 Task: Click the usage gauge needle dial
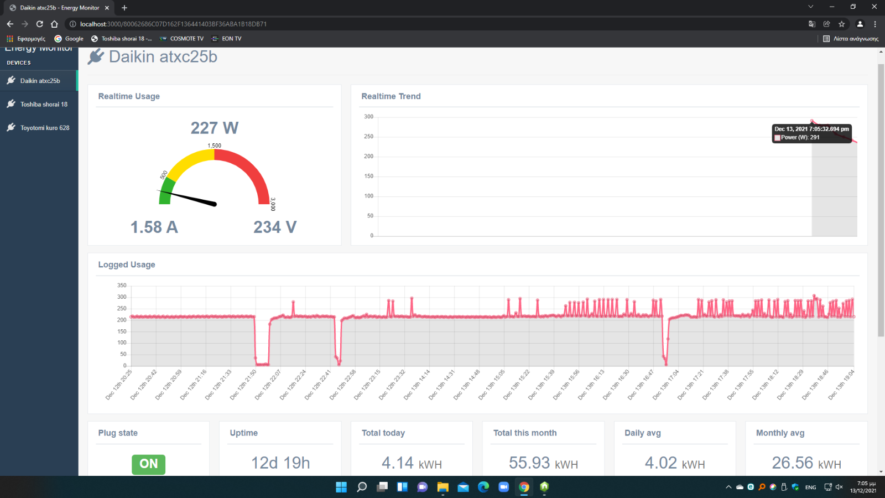click(x=215, y=177)
